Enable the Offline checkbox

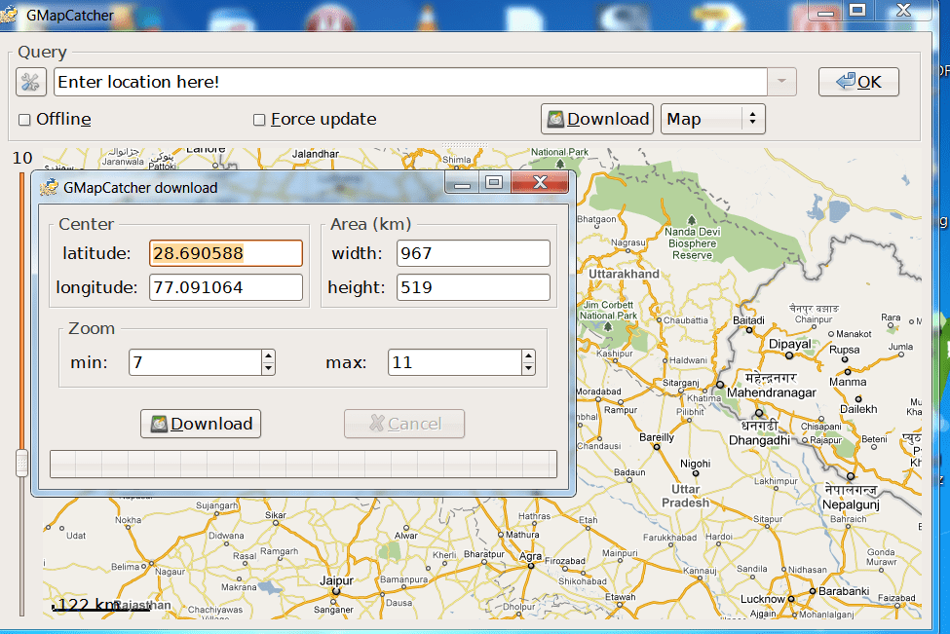[24, 120]
